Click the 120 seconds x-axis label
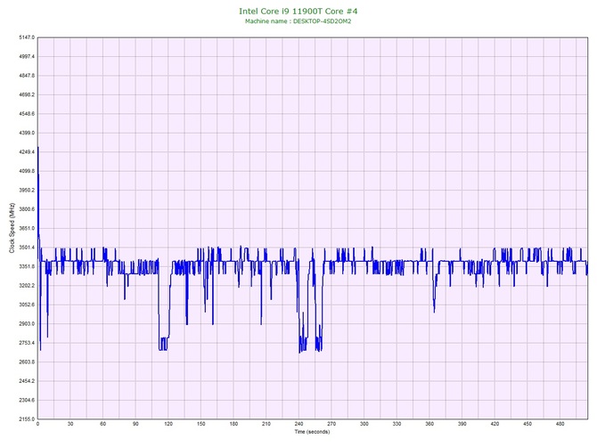Viewport: 597px width, 447px height. tap(168, 424)
